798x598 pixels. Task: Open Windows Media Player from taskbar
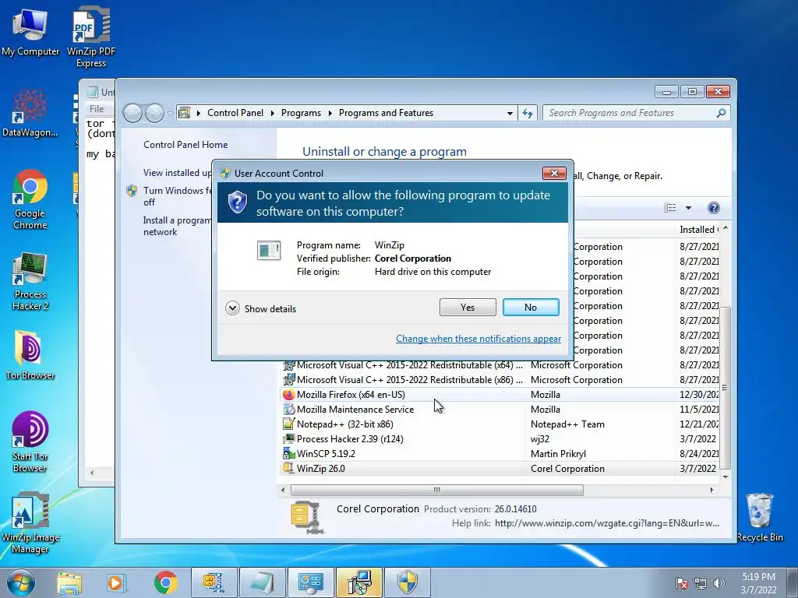click(116, 582)
